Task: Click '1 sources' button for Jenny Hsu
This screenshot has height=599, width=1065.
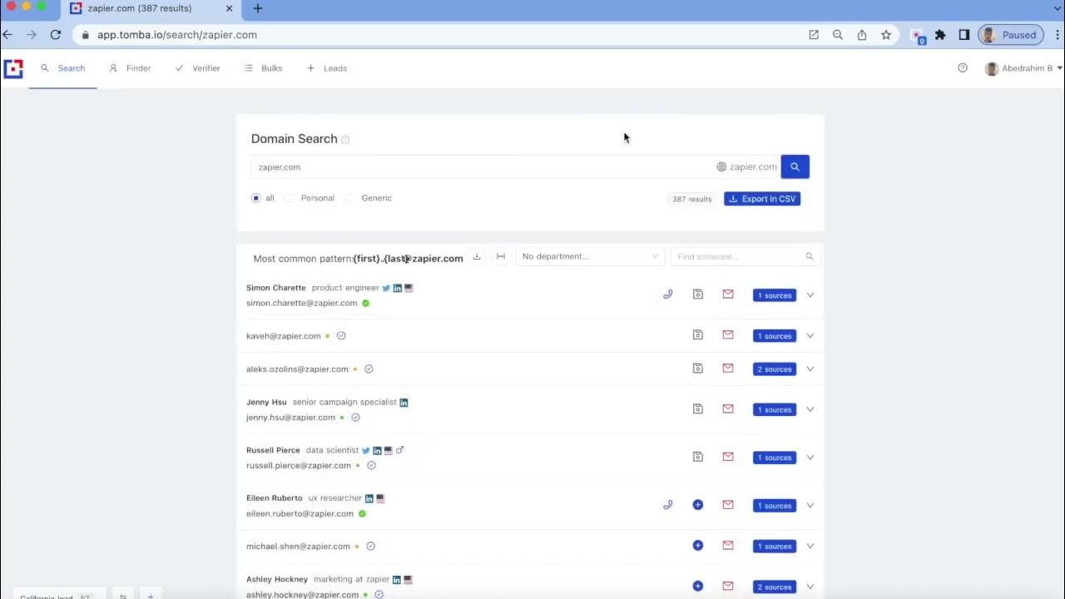Action: [775, 409]
